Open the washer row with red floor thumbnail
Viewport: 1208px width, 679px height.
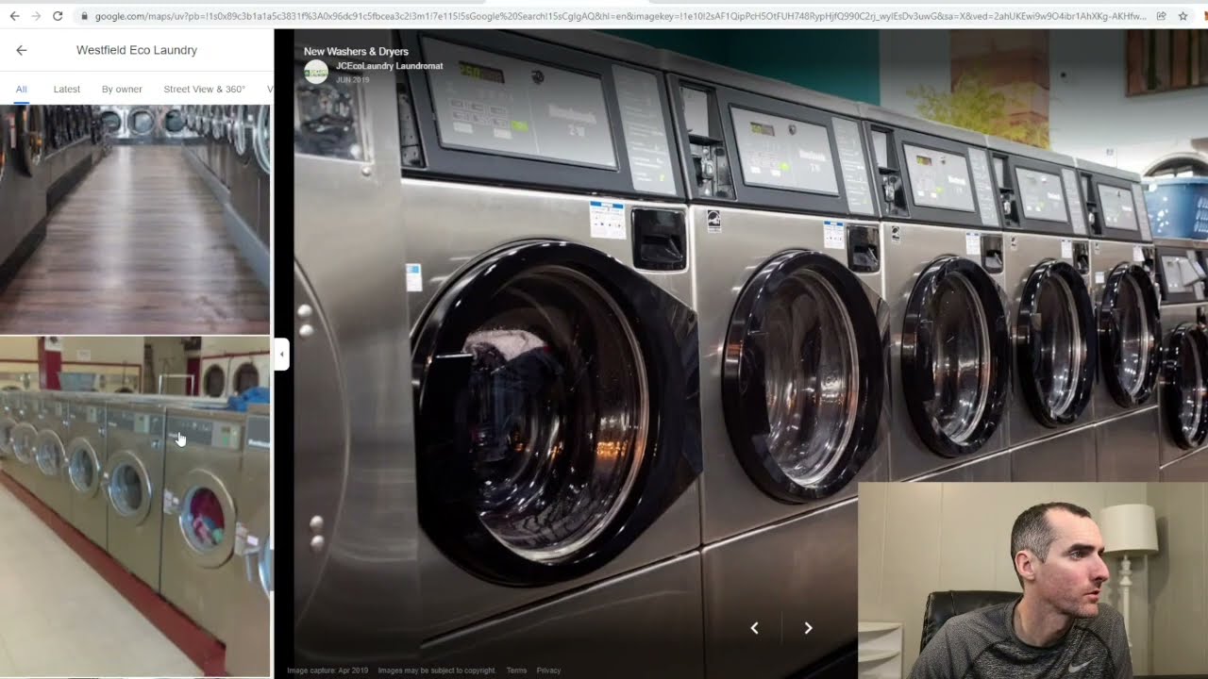point(135,506)
